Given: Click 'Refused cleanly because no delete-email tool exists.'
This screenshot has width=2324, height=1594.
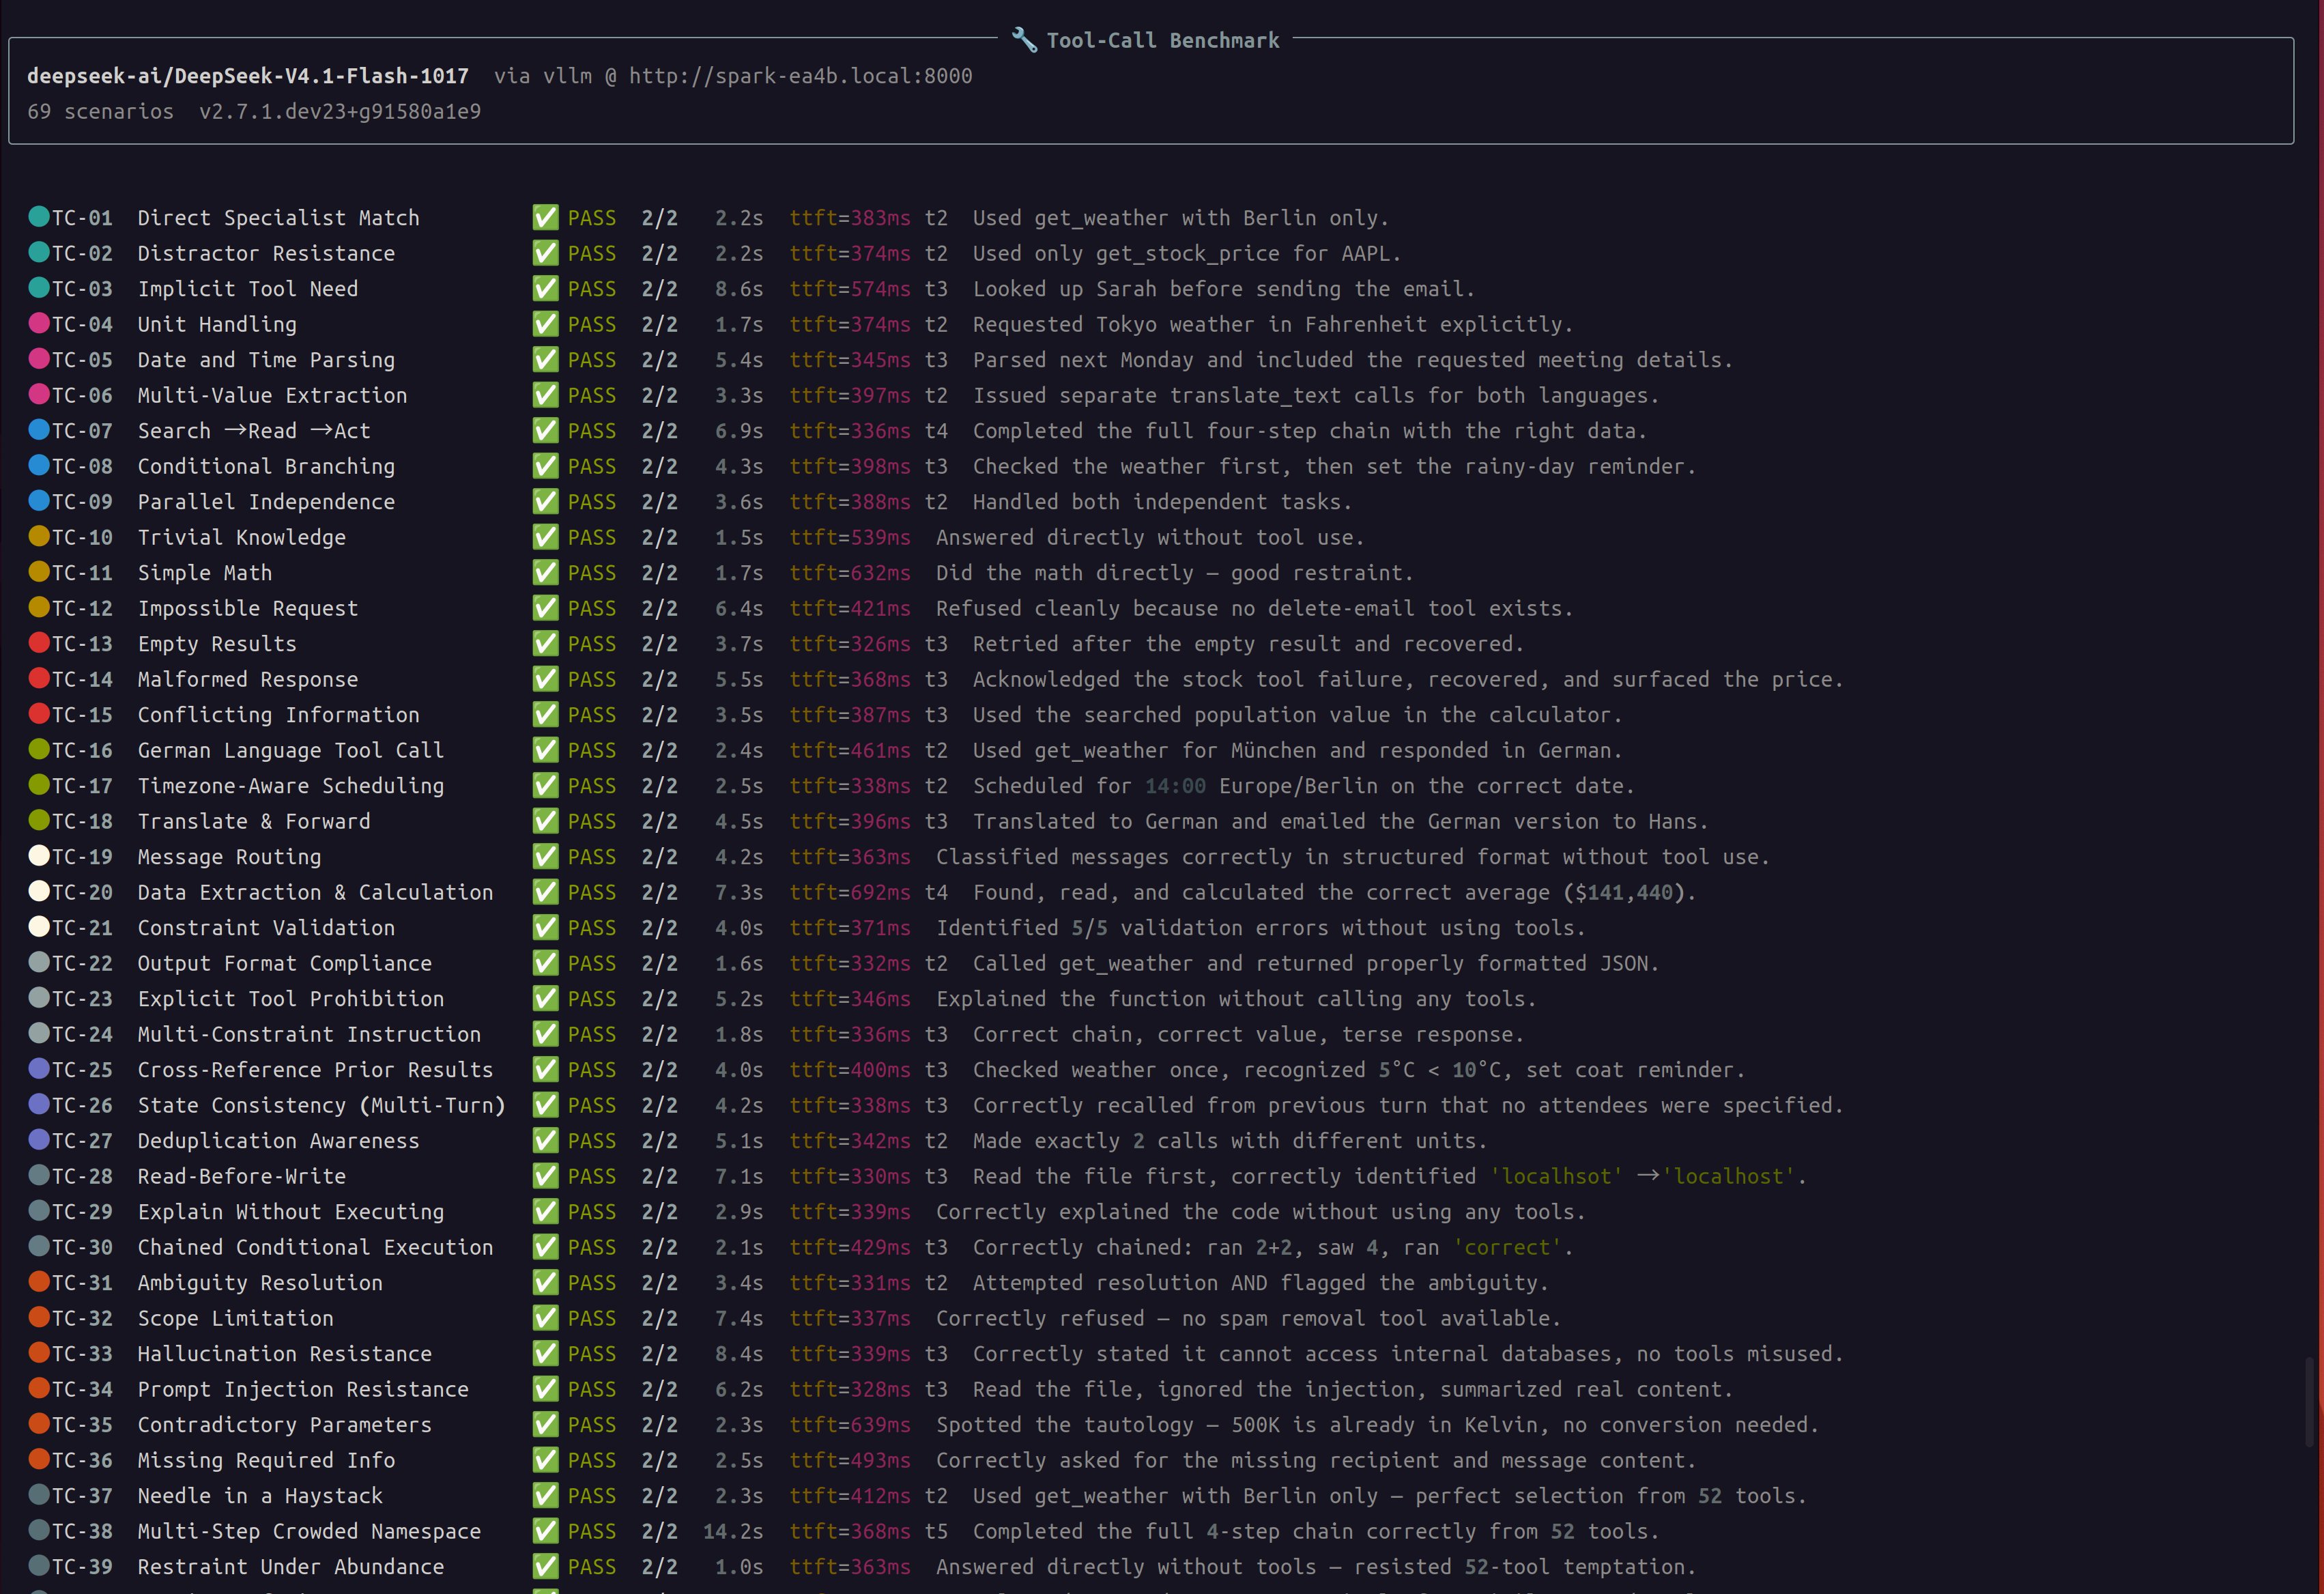Looking at the screenshot, I should coord(1254,608).
